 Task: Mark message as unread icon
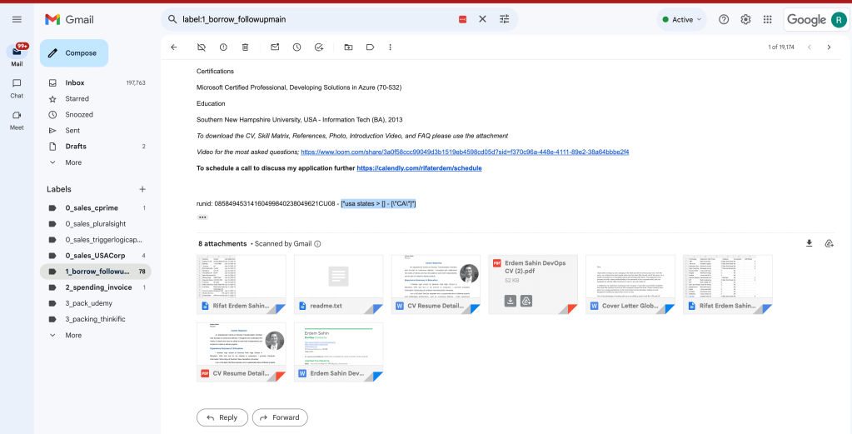click(x=275, y=47)
